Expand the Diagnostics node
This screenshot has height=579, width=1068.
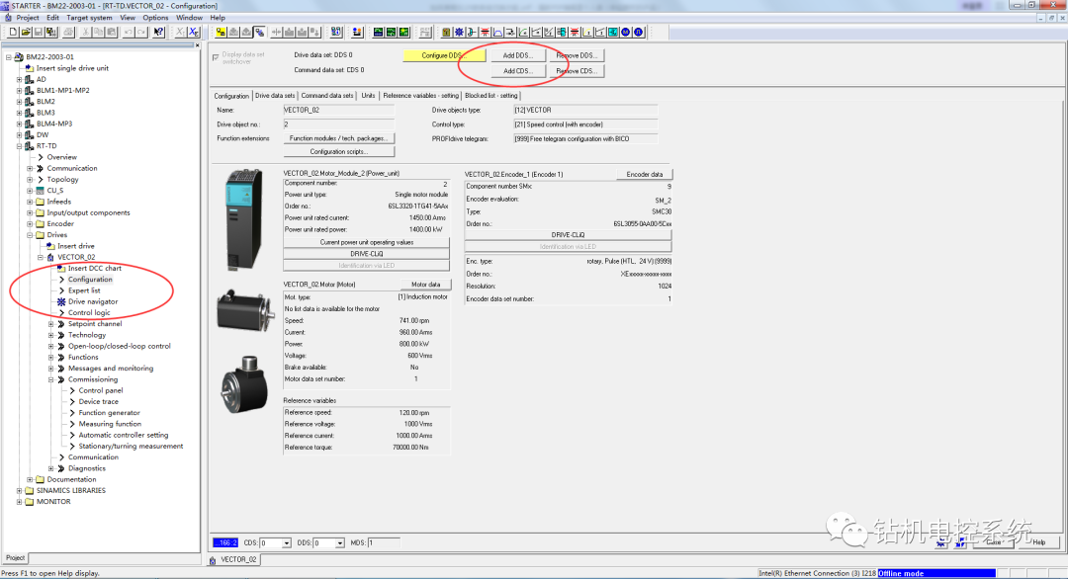tap(51, 468)
